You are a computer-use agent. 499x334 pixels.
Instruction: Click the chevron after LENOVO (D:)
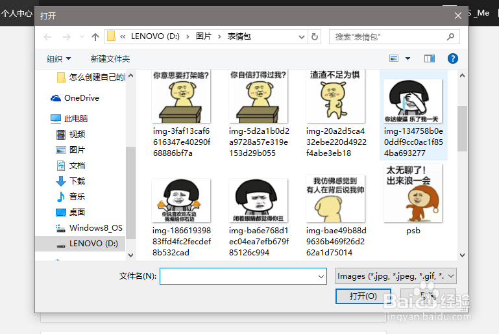[x=188, y=37]
